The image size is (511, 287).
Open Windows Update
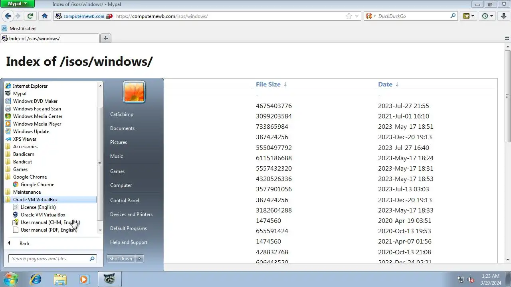tap(50, 132)
